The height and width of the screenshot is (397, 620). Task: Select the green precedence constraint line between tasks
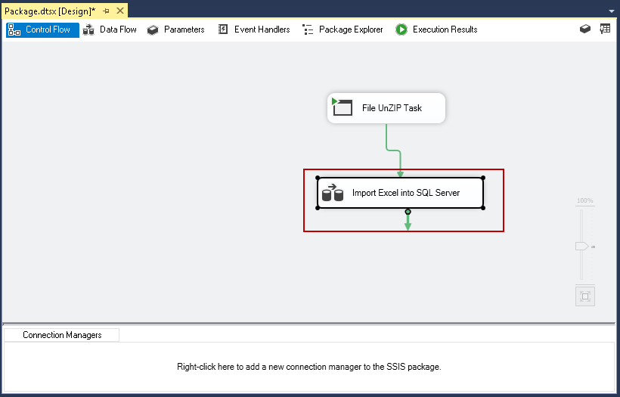coord(394,150)
